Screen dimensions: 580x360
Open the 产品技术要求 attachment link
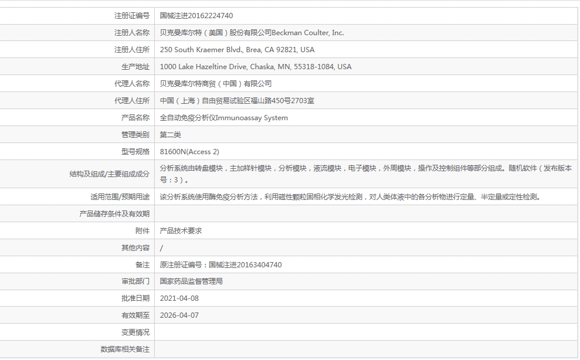coord(181,231)
